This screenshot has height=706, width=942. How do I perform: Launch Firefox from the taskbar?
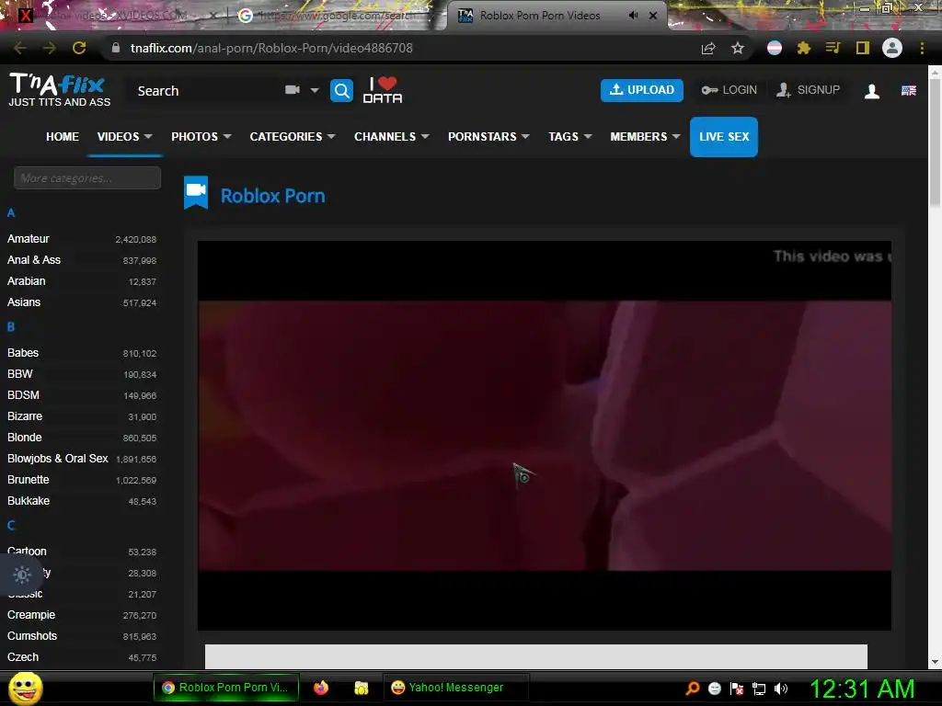pyautogui.click(x=321, y=688)
